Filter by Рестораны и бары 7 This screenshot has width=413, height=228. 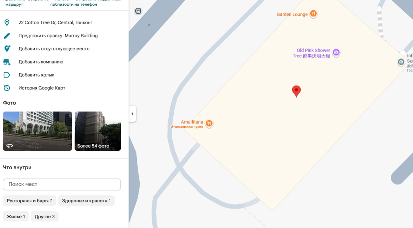[x=29, y=201]
